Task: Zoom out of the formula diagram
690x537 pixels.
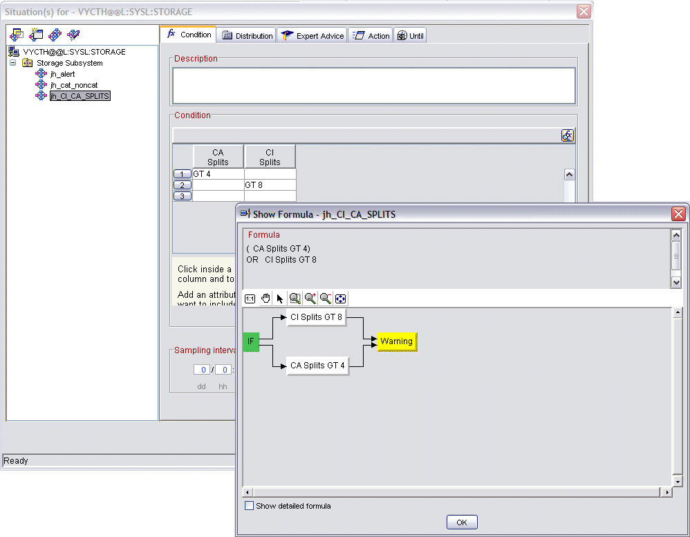Action: 326,299
